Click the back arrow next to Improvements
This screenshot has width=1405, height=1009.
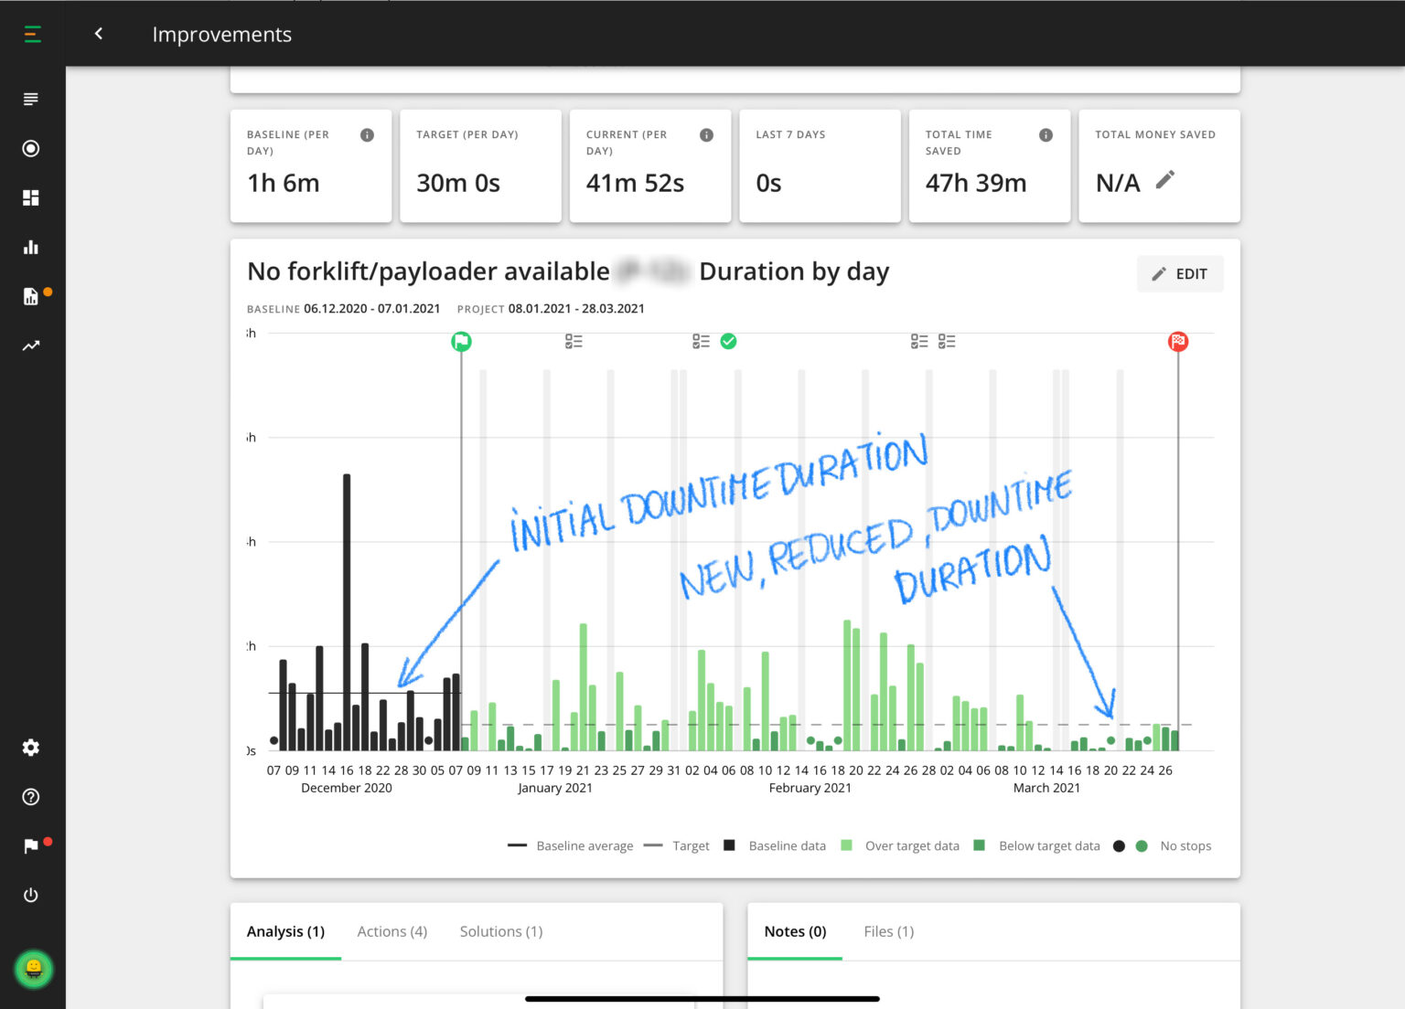pos(98,34)
